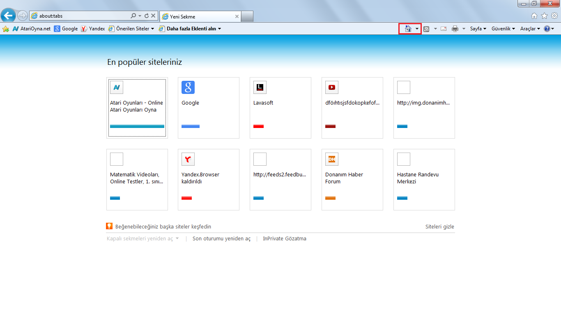Click the search magnifier in the address bar
Viewport: 561px width, 315px height.
[133, 16]
